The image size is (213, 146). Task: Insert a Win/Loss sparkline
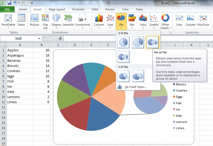tap(203, 20)
